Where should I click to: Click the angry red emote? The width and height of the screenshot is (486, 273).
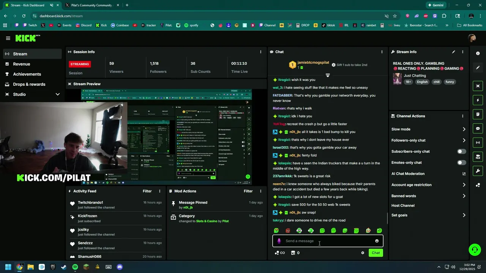click(x=288, y=231)
